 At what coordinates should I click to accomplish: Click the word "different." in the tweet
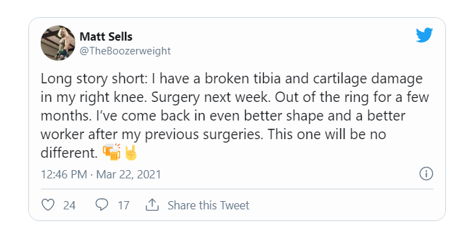pyautogui.click(x=69, y=153)
